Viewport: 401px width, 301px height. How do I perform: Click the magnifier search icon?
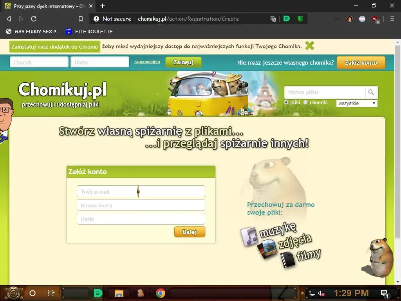pos(371,92)
